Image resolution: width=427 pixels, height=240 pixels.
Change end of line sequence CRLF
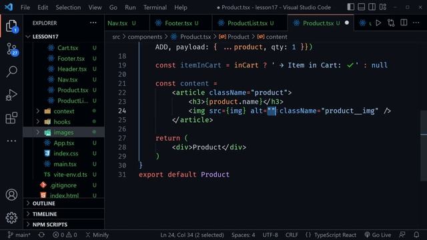[x=292, y=235]
